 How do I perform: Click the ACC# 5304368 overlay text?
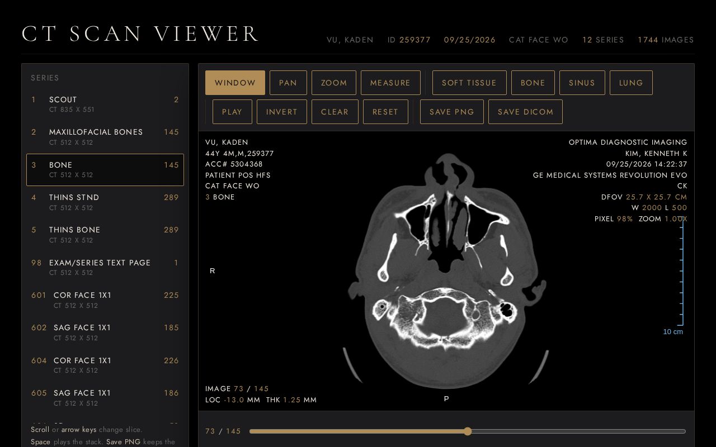tap(234, 164)
